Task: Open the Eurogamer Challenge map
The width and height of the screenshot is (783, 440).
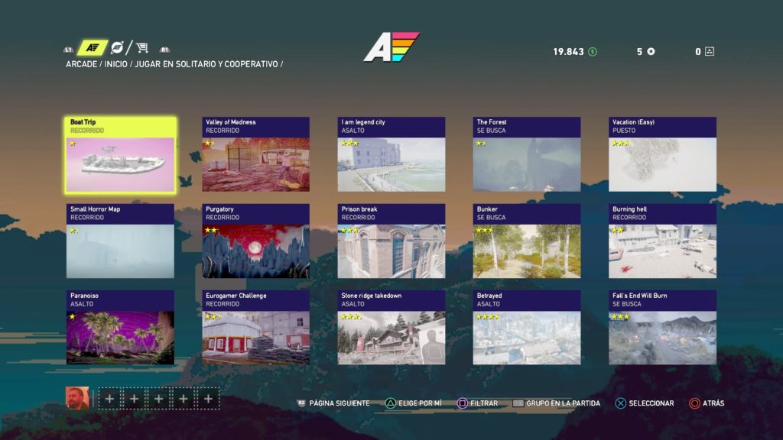Action: 255,327
